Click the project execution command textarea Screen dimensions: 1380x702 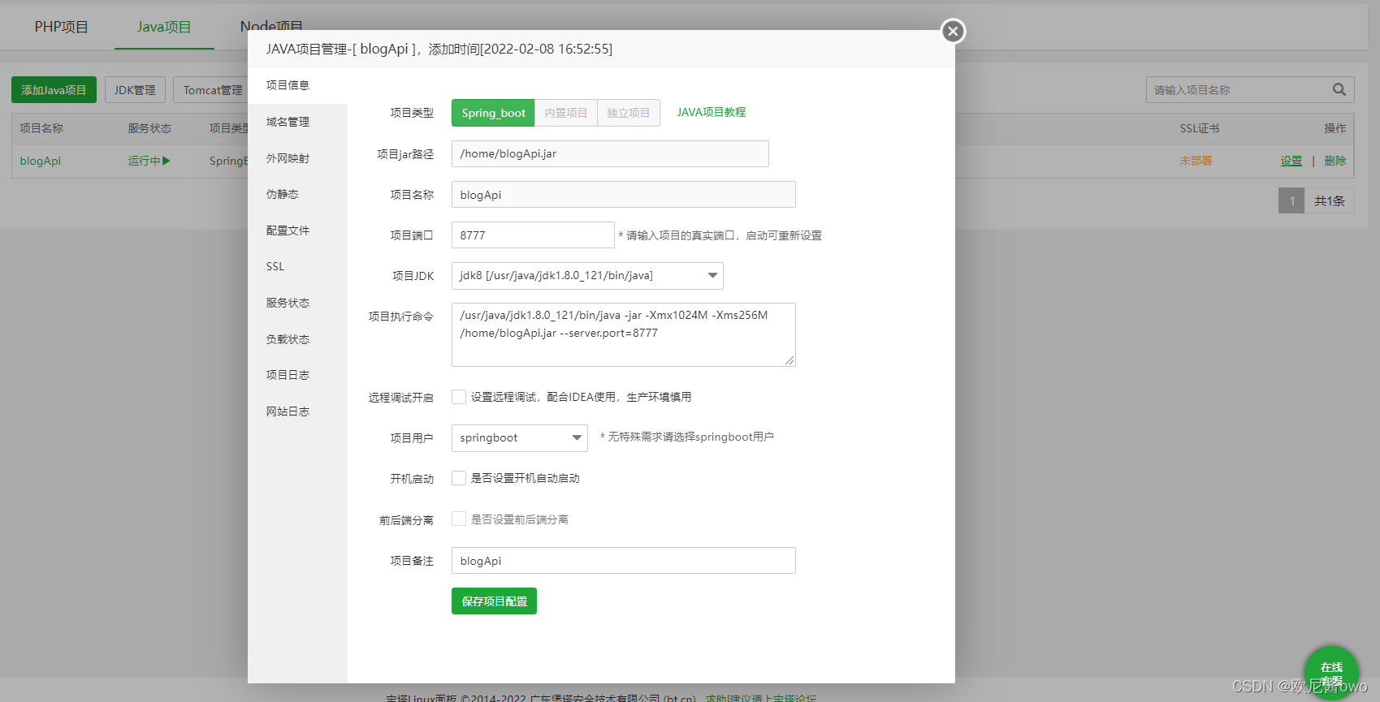point(624,334)
